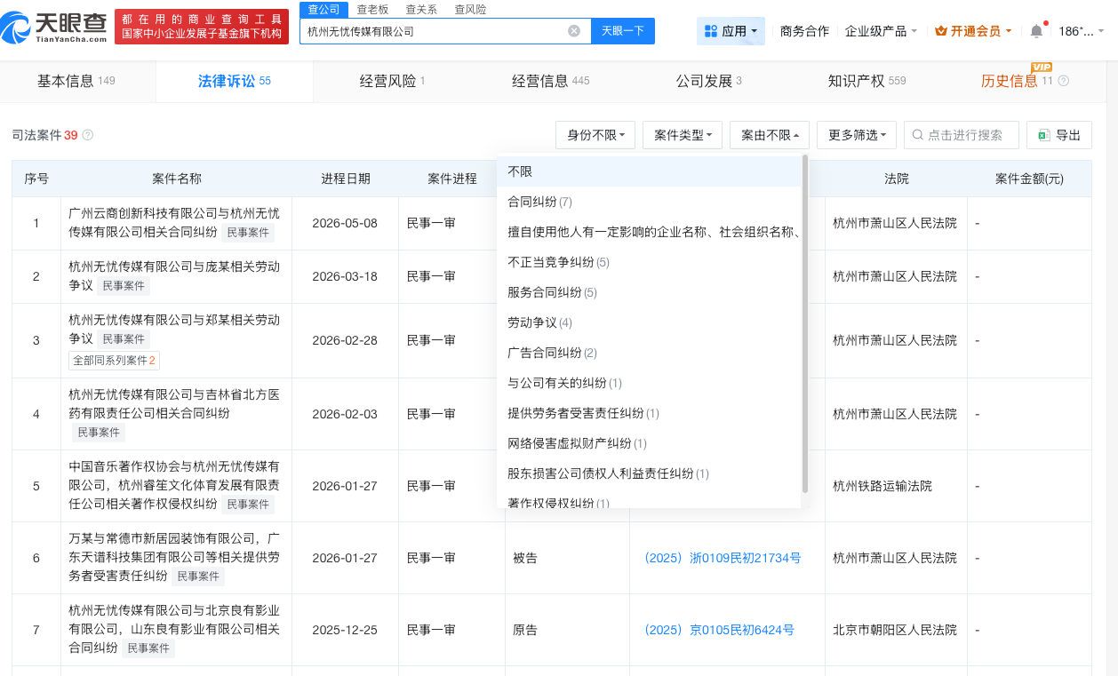The height and width of the screenshot is (676, 1118).
Task: Select 广告合同纠纷 (2) option
Action: [x=650, y=353]
